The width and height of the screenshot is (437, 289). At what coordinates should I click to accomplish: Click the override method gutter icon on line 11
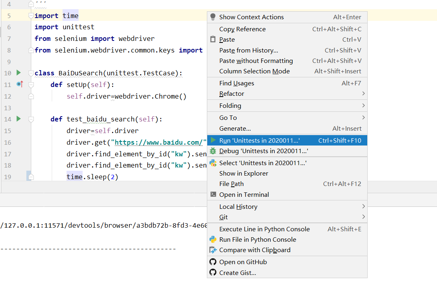tap(20, 84)
